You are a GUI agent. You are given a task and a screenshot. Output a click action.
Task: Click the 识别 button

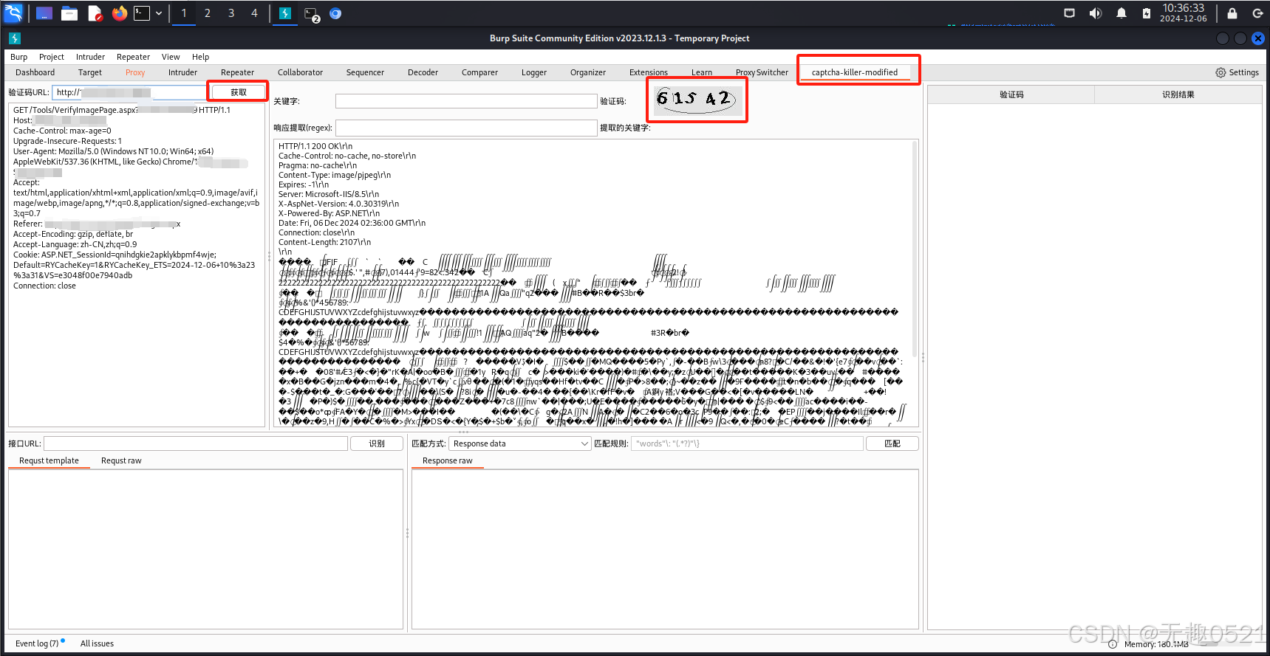tap(377, 443)
